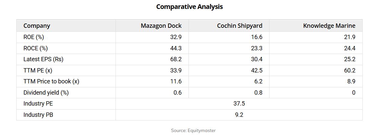Viewport: 379px width, 138px height.
Task: Click the Industry PE value 37.5
Action: tap(239, 104)
